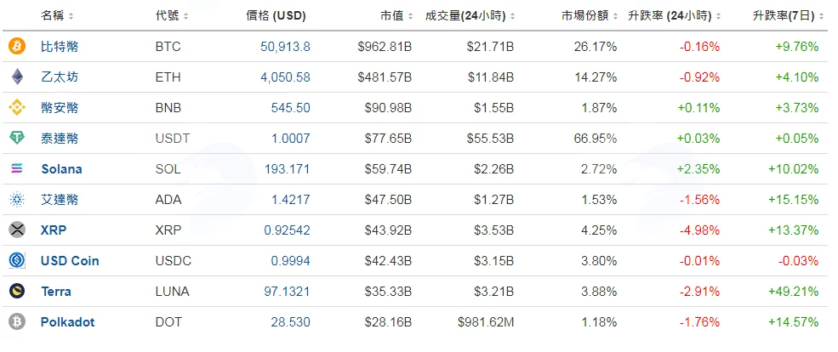This screenshot has height=352, width=838.
Task: Sort by 成交量(24小時) column header
Action: click(x=470, y=16)
